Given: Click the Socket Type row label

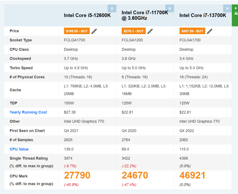Looking at the screenshot, I should tap(21, 40).
